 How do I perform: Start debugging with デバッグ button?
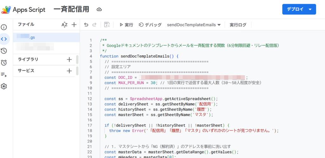click(150, 25)
